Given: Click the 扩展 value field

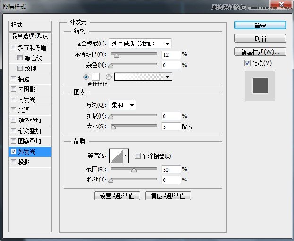Looking at the screenshot, I should point(171,116).
